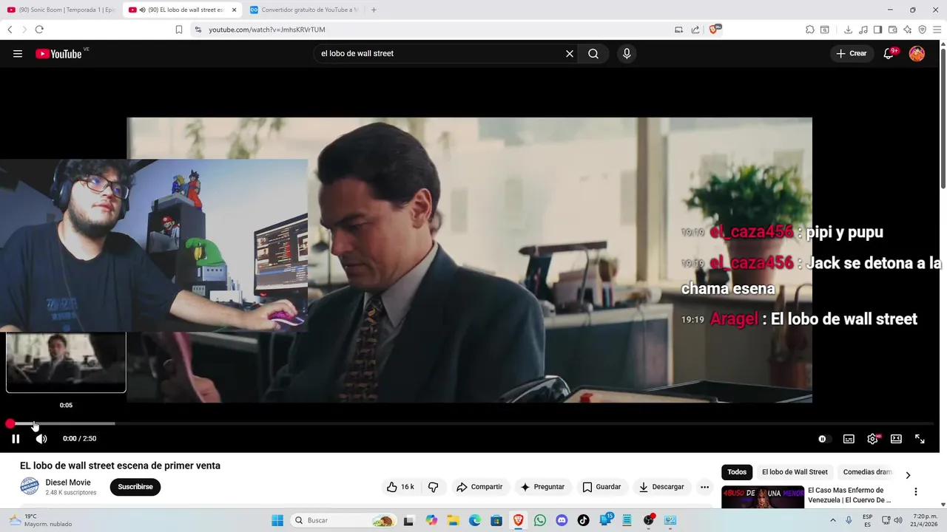Image resolution: width=947 pixels, height=532 pixels.
Task: Click the Preguntar button
Action: coord(543,487)
